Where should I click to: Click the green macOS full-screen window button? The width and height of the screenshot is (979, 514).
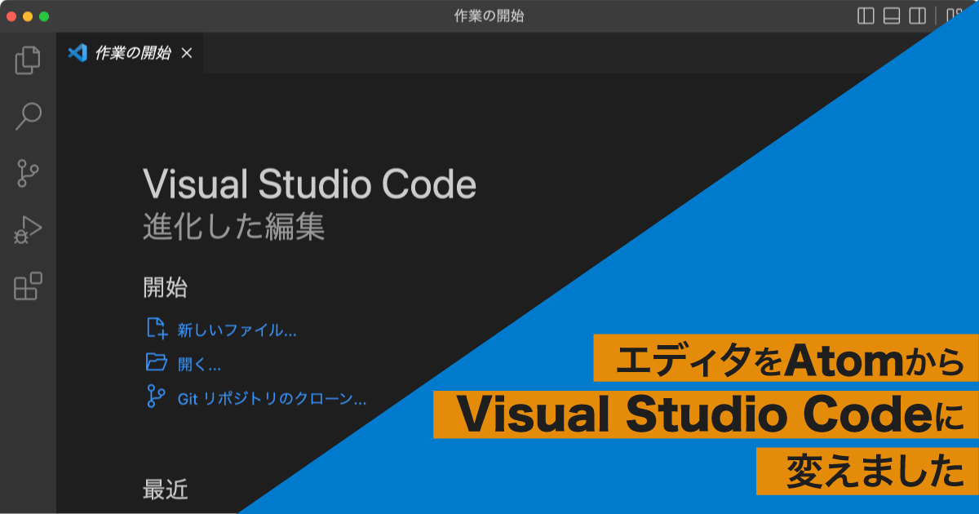click(44, 16)
